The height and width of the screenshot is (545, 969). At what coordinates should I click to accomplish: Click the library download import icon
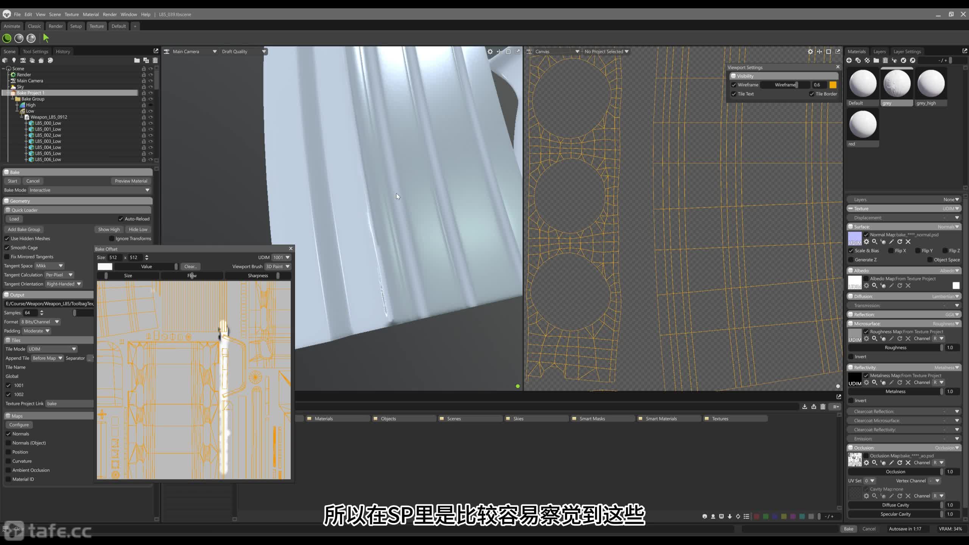[x=804, y=406]
